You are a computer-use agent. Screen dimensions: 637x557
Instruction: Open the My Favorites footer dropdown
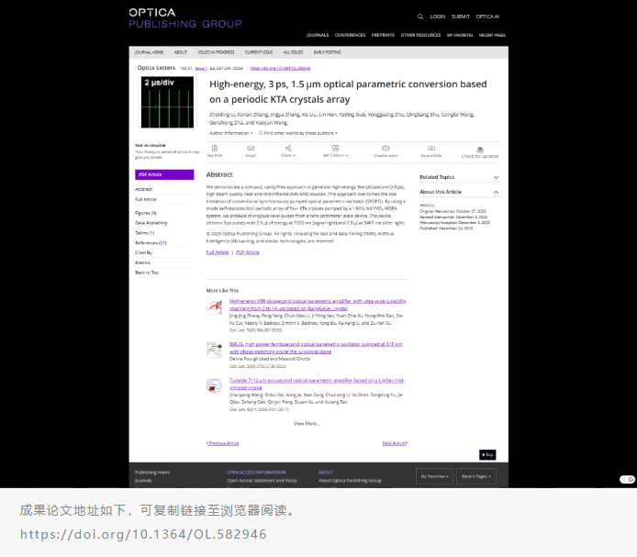point(434,476)
